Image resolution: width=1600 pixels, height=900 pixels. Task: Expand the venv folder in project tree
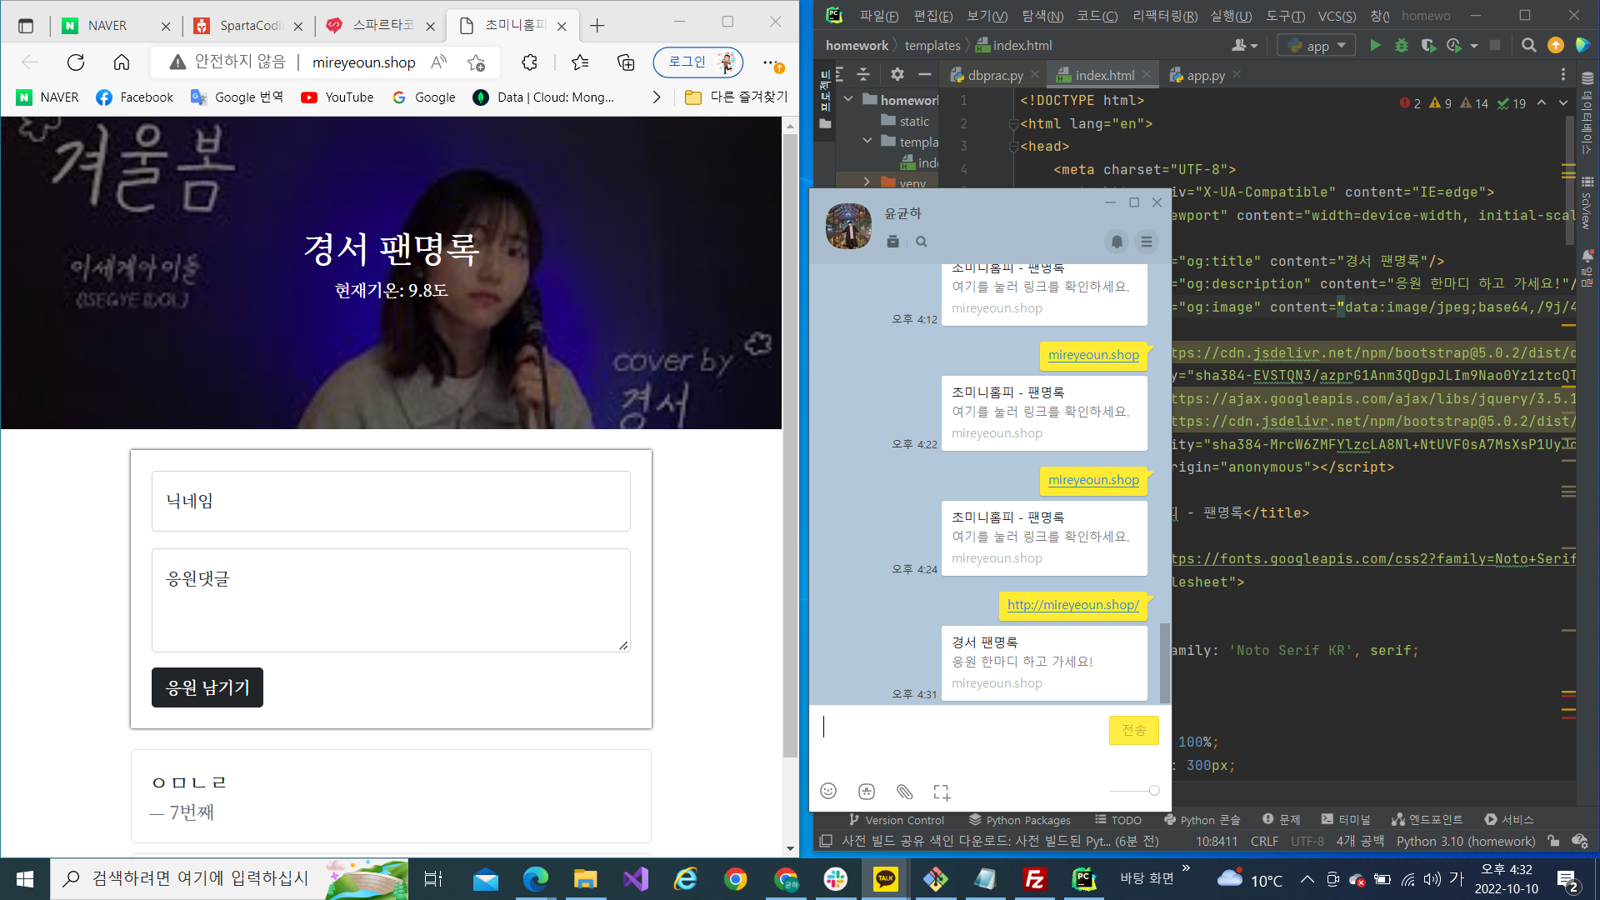867,181
